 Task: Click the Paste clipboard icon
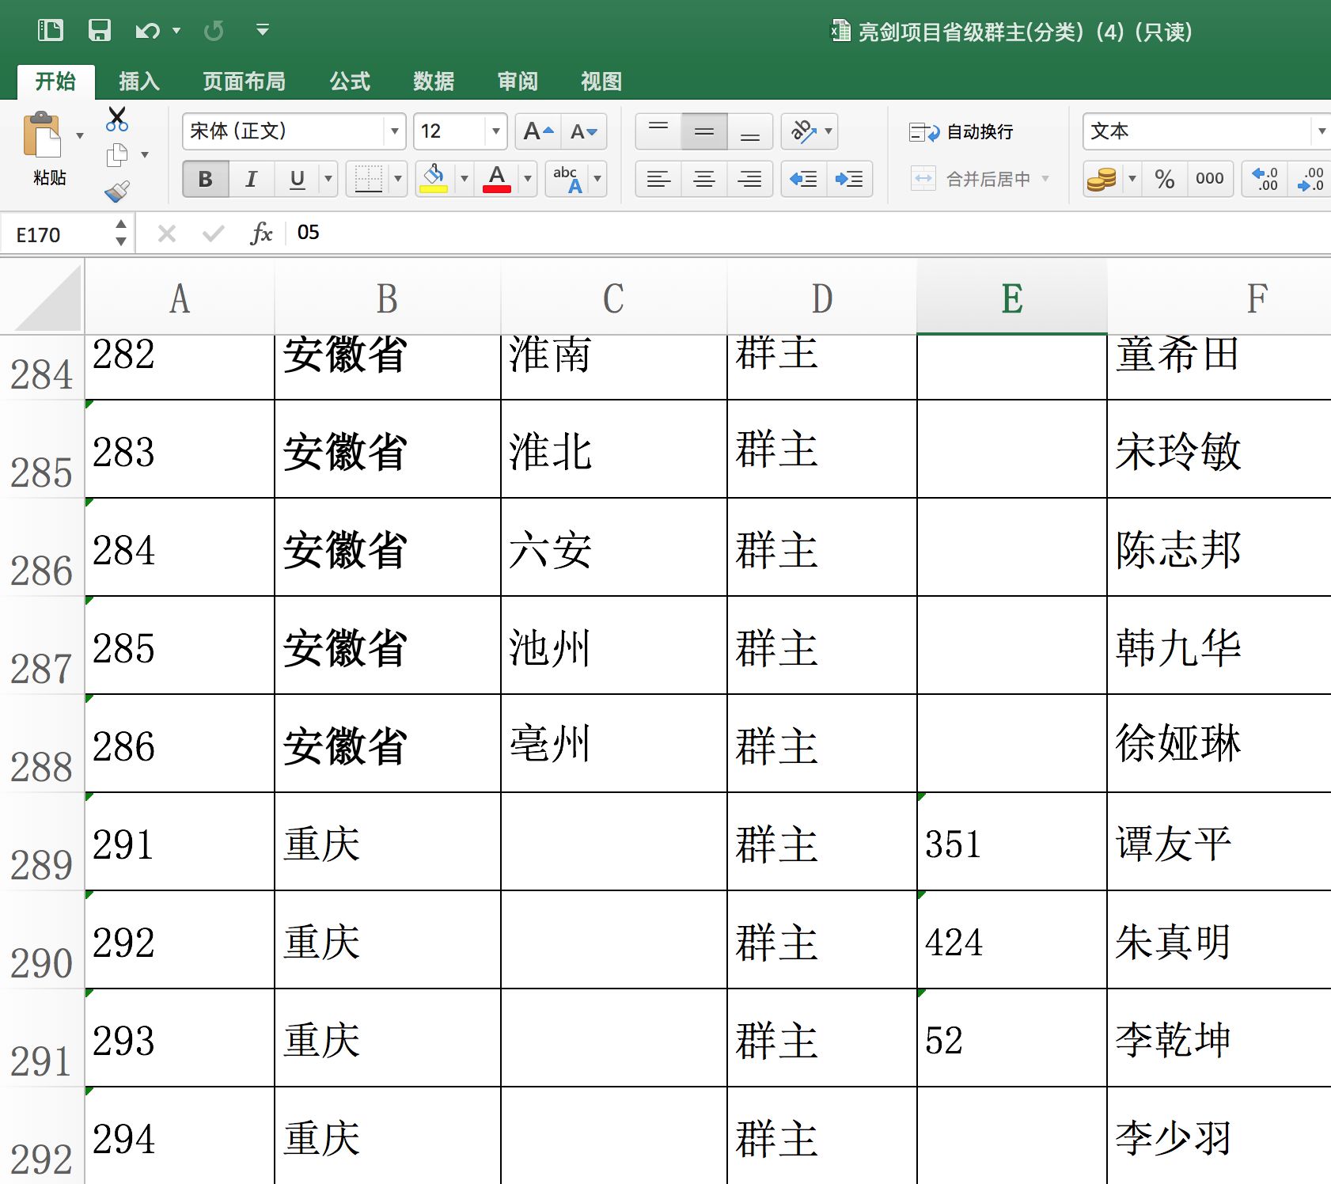tap(43, 135)
